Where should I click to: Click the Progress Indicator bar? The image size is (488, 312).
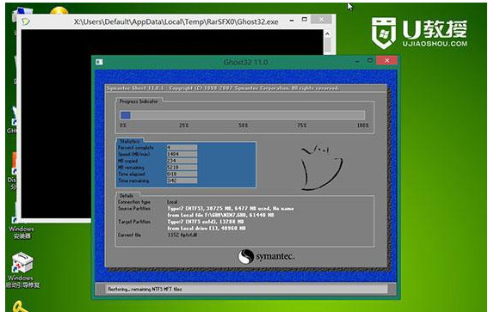242,115
